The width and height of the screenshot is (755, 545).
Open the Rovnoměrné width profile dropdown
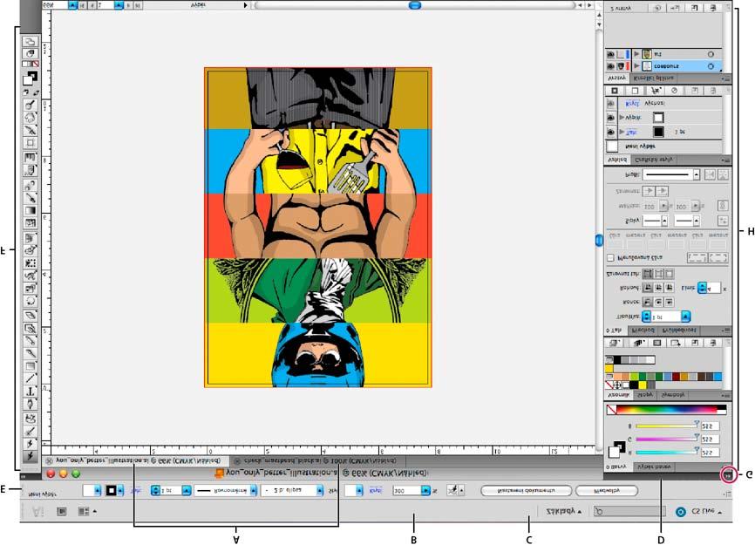(x=254, y=491)
